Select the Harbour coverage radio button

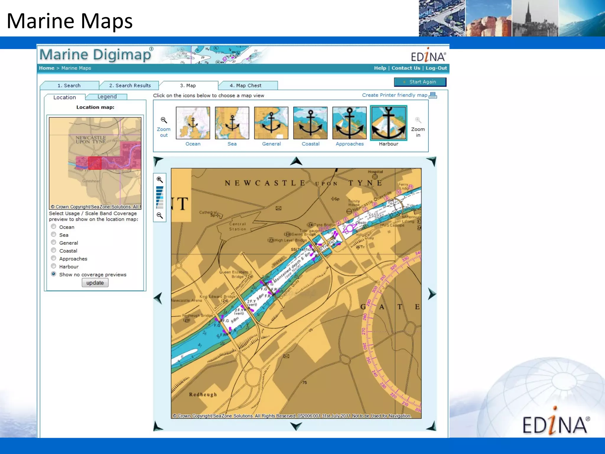click(53, 266)
